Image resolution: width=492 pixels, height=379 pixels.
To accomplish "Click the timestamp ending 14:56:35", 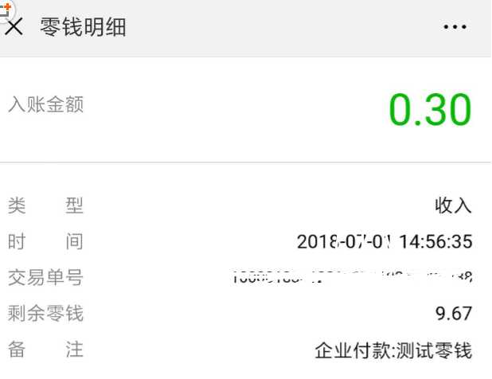I will click(385, 241).
